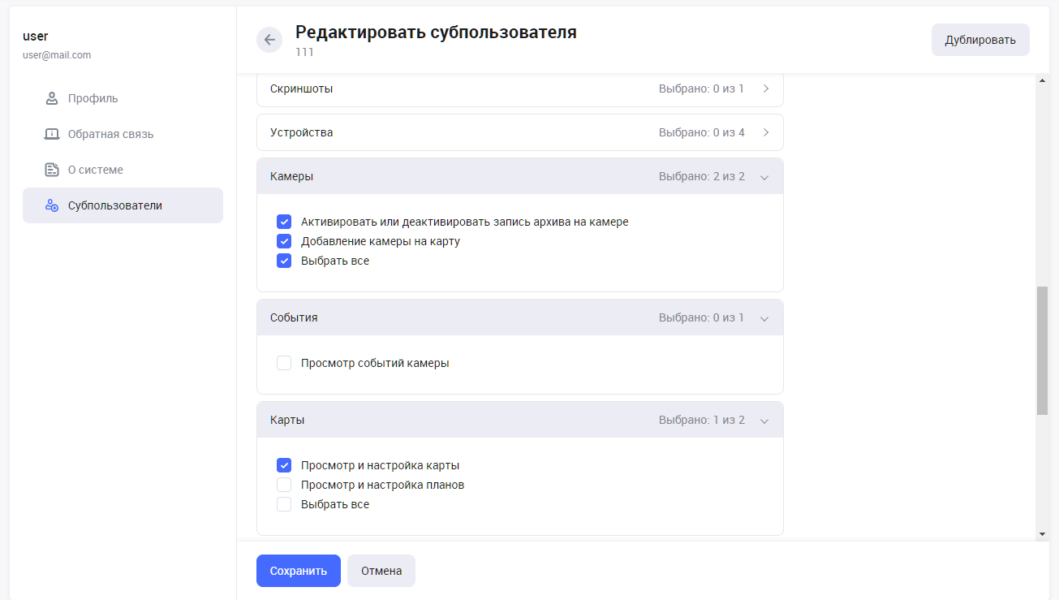Toggle Выбрать все under Камеры

284,261
